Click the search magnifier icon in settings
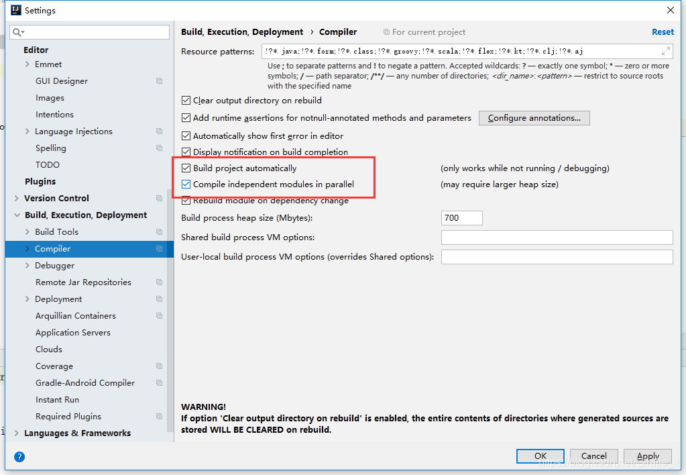This screenshot has height=475, width=686. (17, 32)
